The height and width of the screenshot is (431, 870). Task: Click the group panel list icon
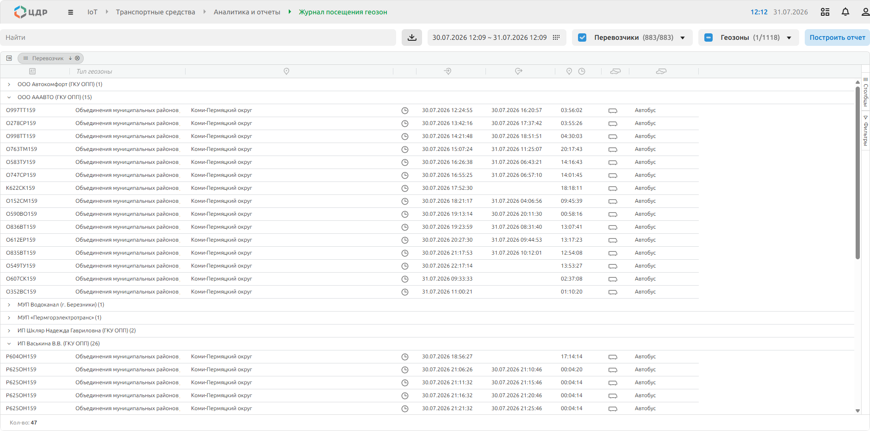click(9, 58)
